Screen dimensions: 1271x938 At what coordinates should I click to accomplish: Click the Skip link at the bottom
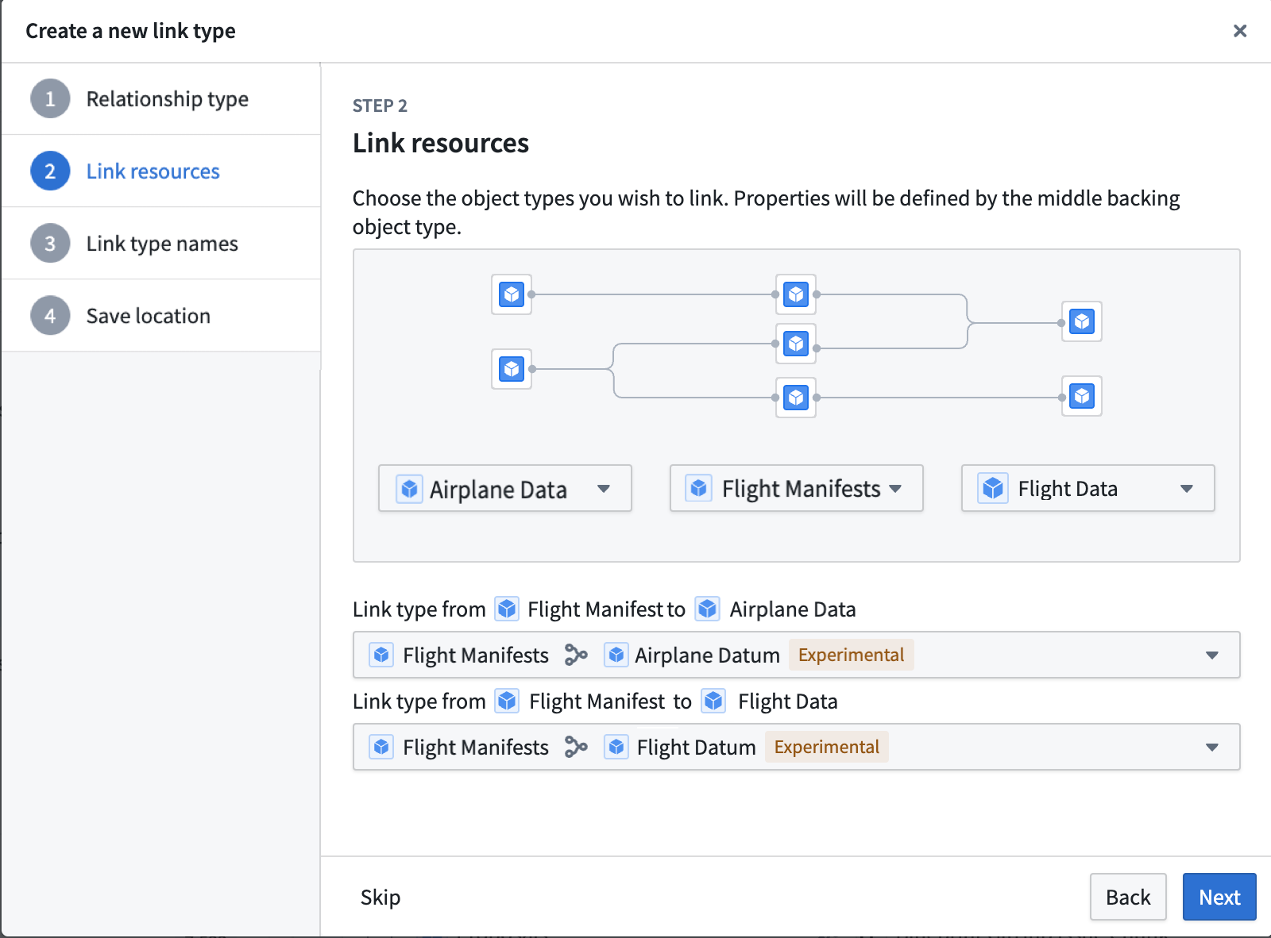pos(380,897)
